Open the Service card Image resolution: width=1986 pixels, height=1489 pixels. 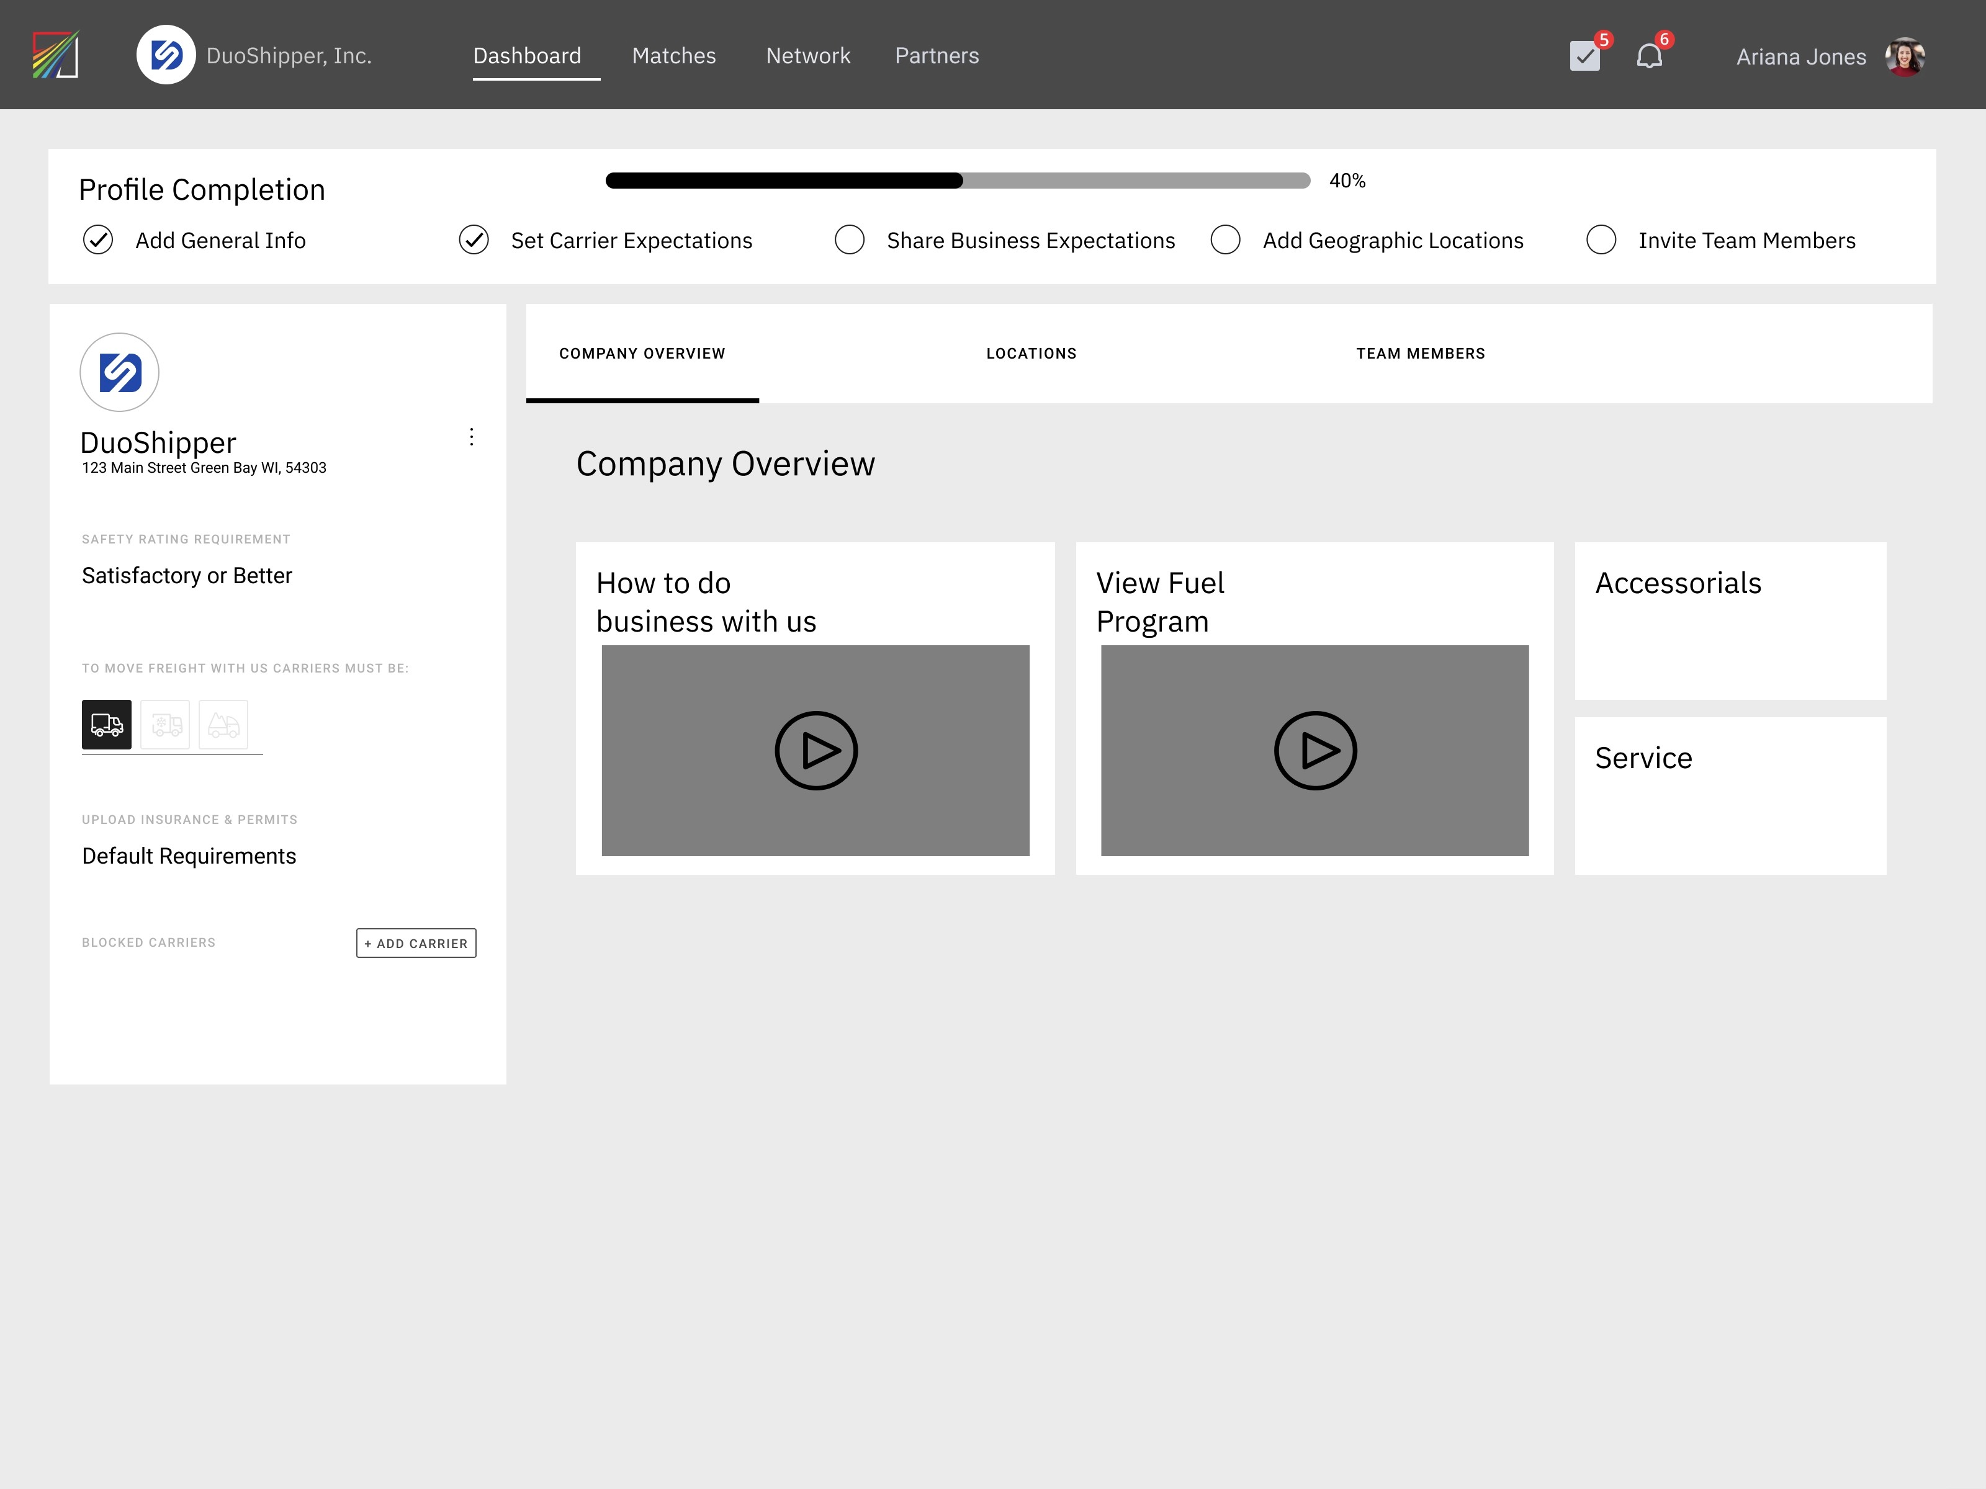[x=1731, y=796]
